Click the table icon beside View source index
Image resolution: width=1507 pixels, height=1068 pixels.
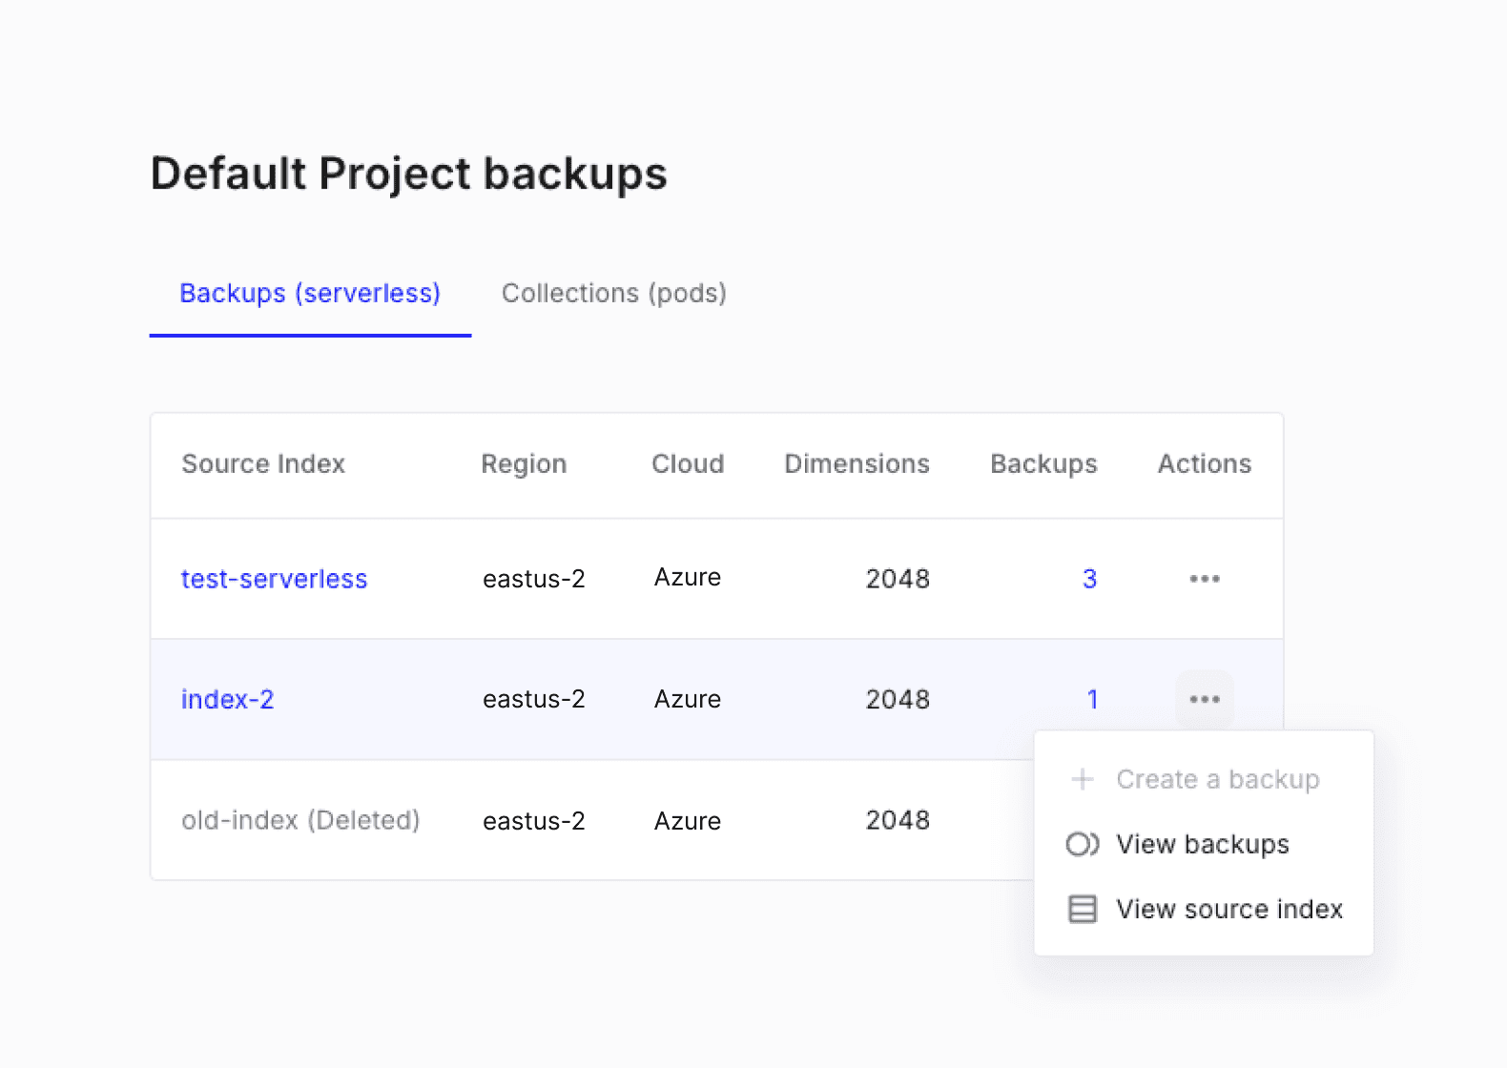1083,909
